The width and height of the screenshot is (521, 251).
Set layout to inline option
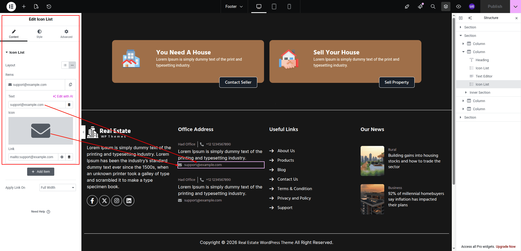pos(72,65)
